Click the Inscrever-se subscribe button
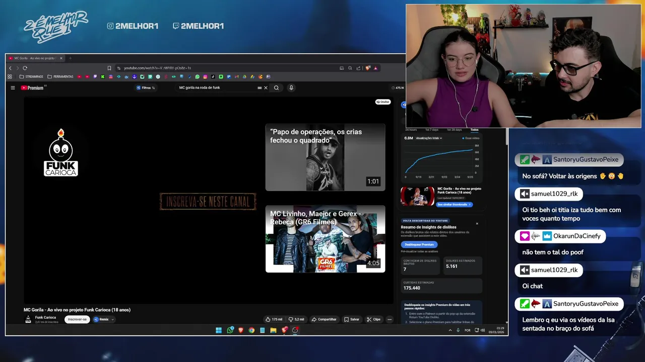The height and width of the screenshot is (362, 645). click(77, 319)
